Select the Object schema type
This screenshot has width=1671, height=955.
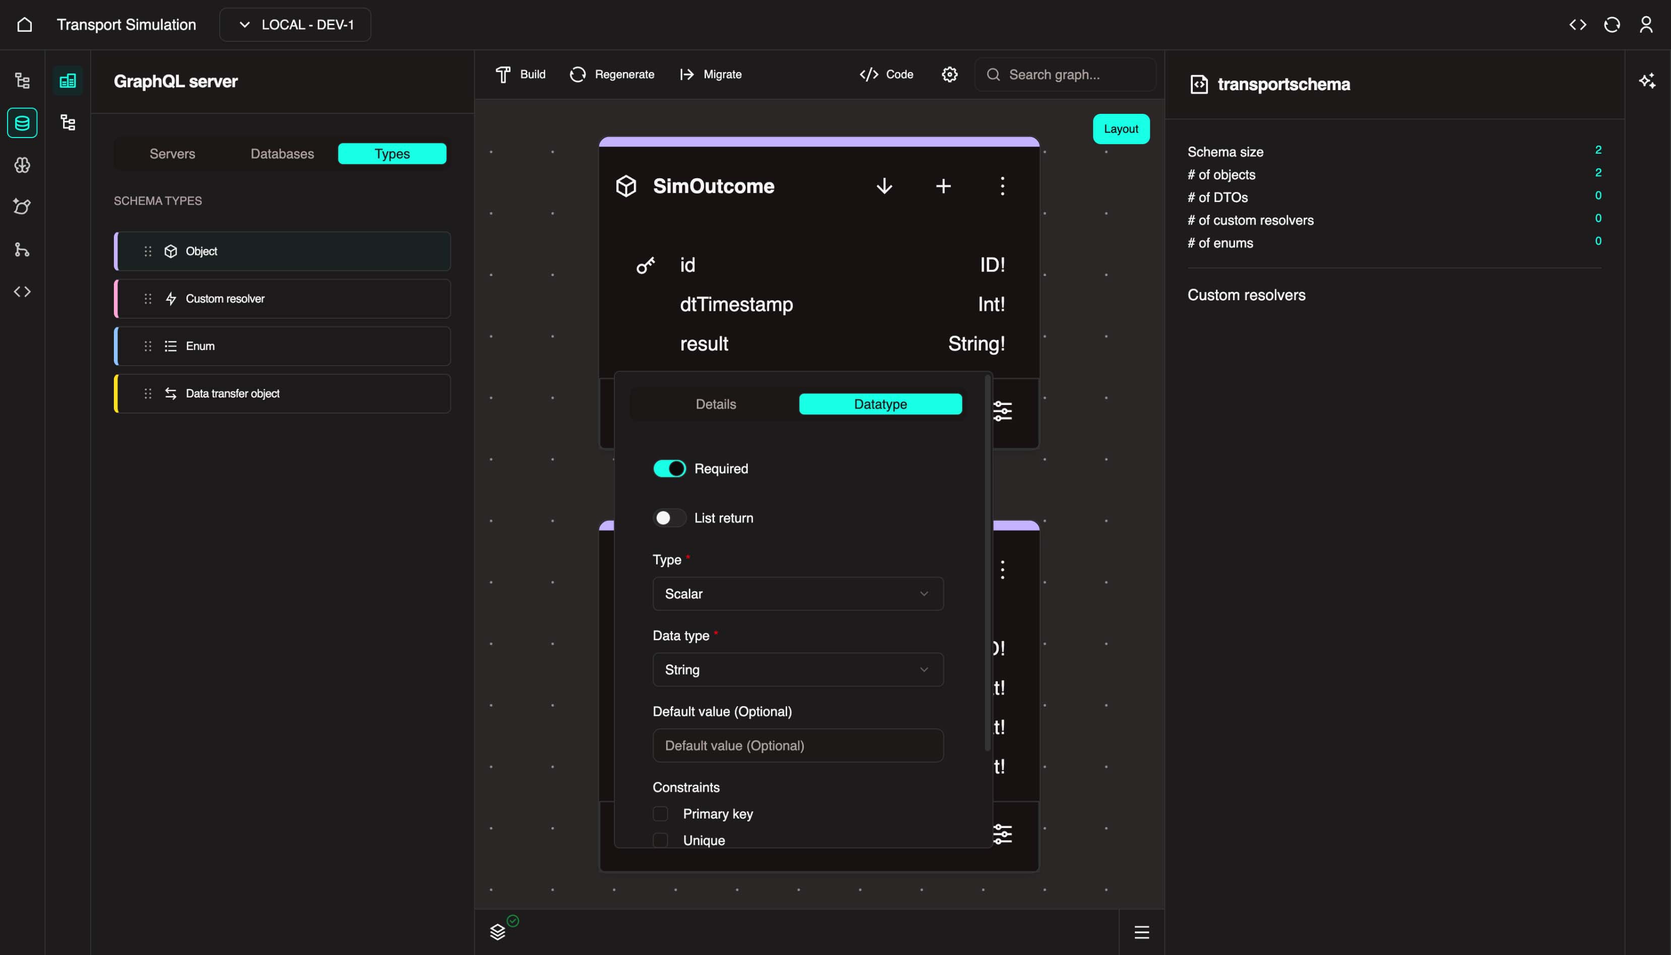tap(282, 251)
